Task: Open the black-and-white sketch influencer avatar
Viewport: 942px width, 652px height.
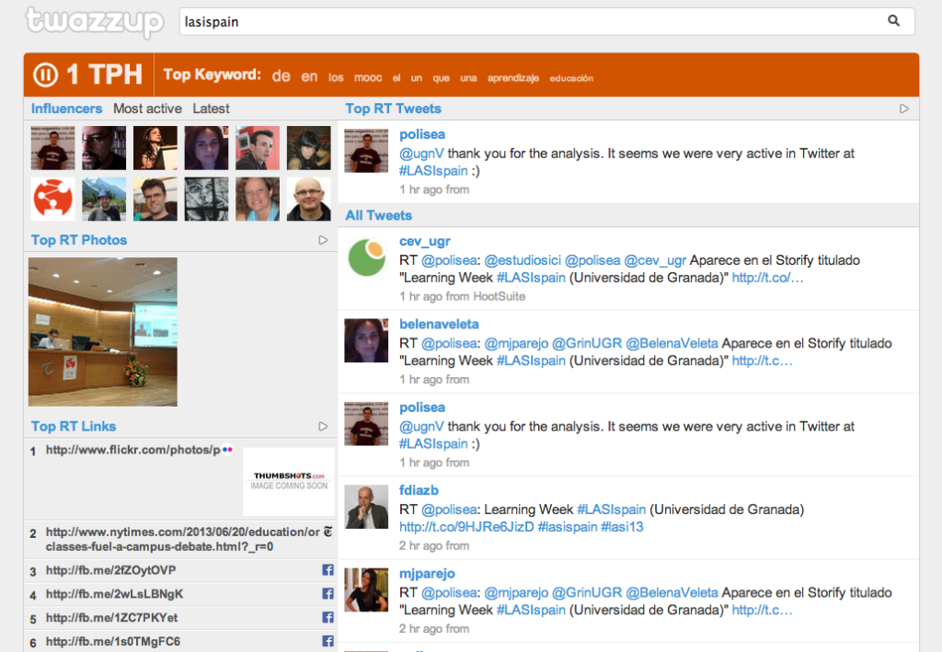Action: 207,199
